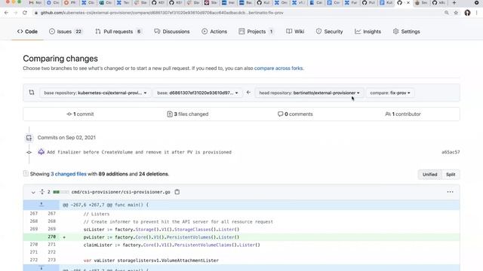Click the Commits on Sep 02, 2021 label
Viewport: 483px width, 271px height.
point(66,137)
